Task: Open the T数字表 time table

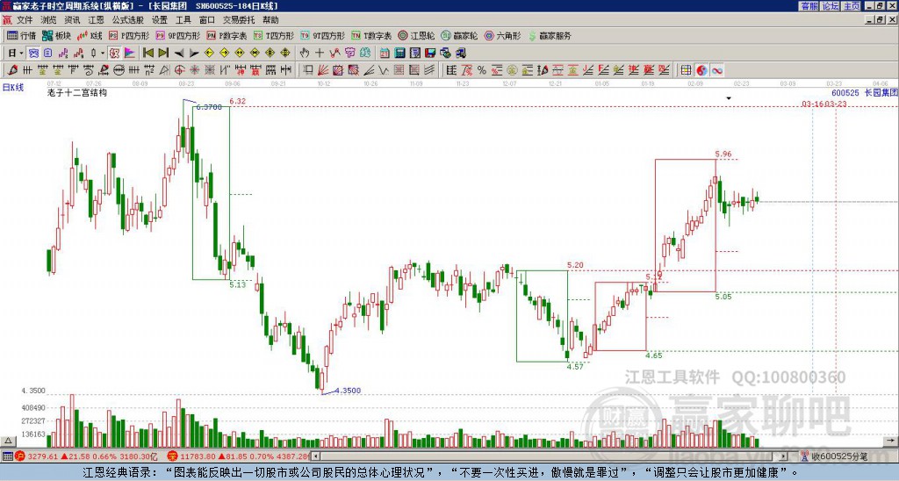Action: 371,35
